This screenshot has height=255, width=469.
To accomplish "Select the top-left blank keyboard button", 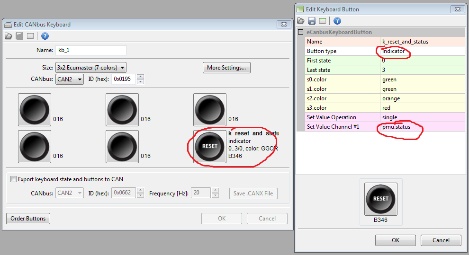I will click(34, 109).
